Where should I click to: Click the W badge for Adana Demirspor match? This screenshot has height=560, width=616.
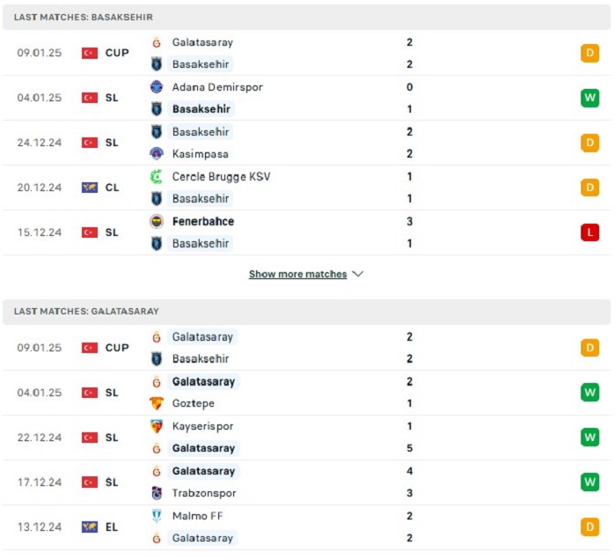pyautogui.click(x=590, y=98)
